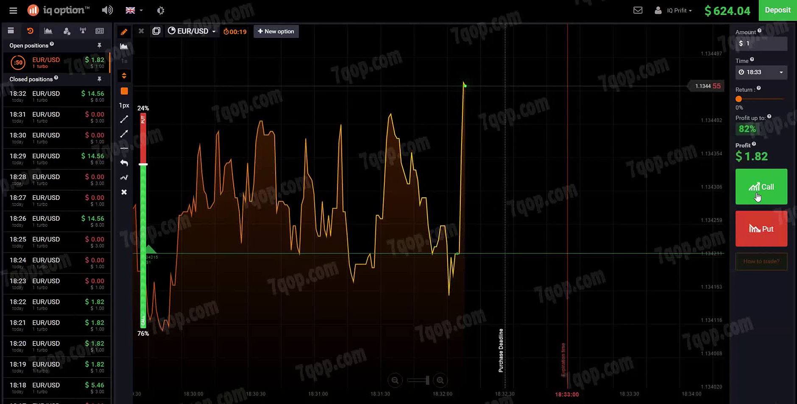The image size is (797, 404).
Task: Select the horizontal line tool
Action: click(124, 148)
